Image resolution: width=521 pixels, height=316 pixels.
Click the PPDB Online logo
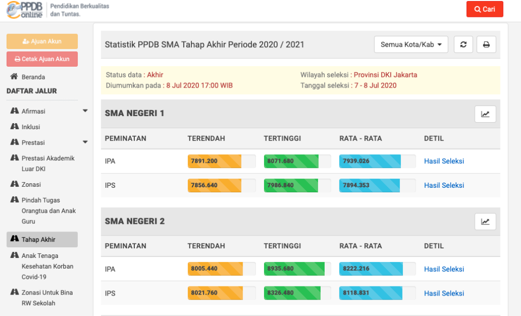[24, 10]
